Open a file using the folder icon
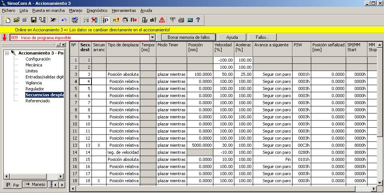 click(16, 20)
